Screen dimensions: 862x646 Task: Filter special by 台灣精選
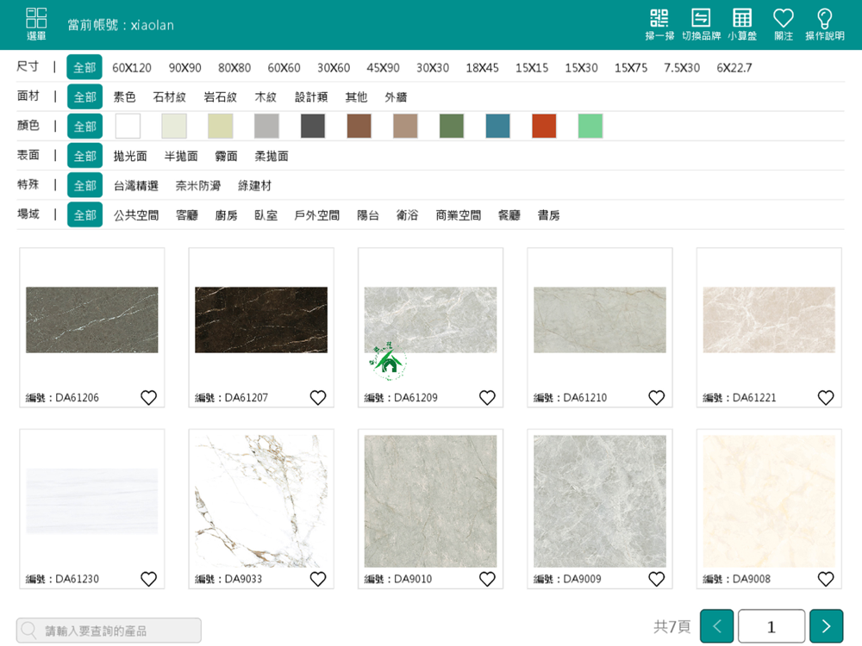(x=136, y=186)
